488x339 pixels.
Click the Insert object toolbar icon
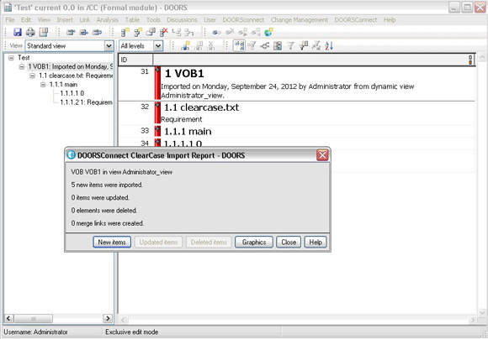(125, 32)
